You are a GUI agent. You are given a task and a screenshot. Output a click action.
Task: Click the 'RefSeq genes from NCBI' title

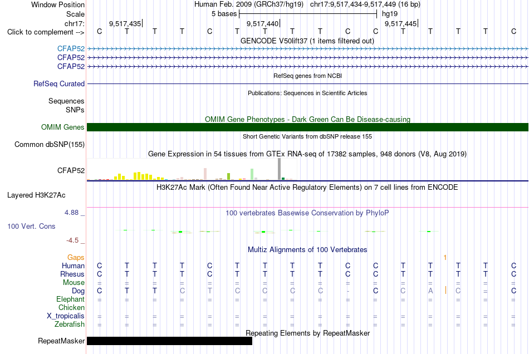[x=307, y=76]
